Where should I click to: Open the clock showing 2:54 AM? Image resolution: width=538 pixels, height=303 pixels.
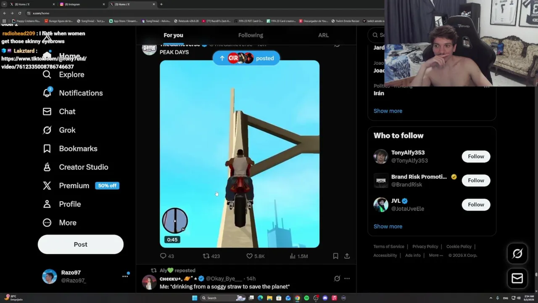(x=529, y=298)
